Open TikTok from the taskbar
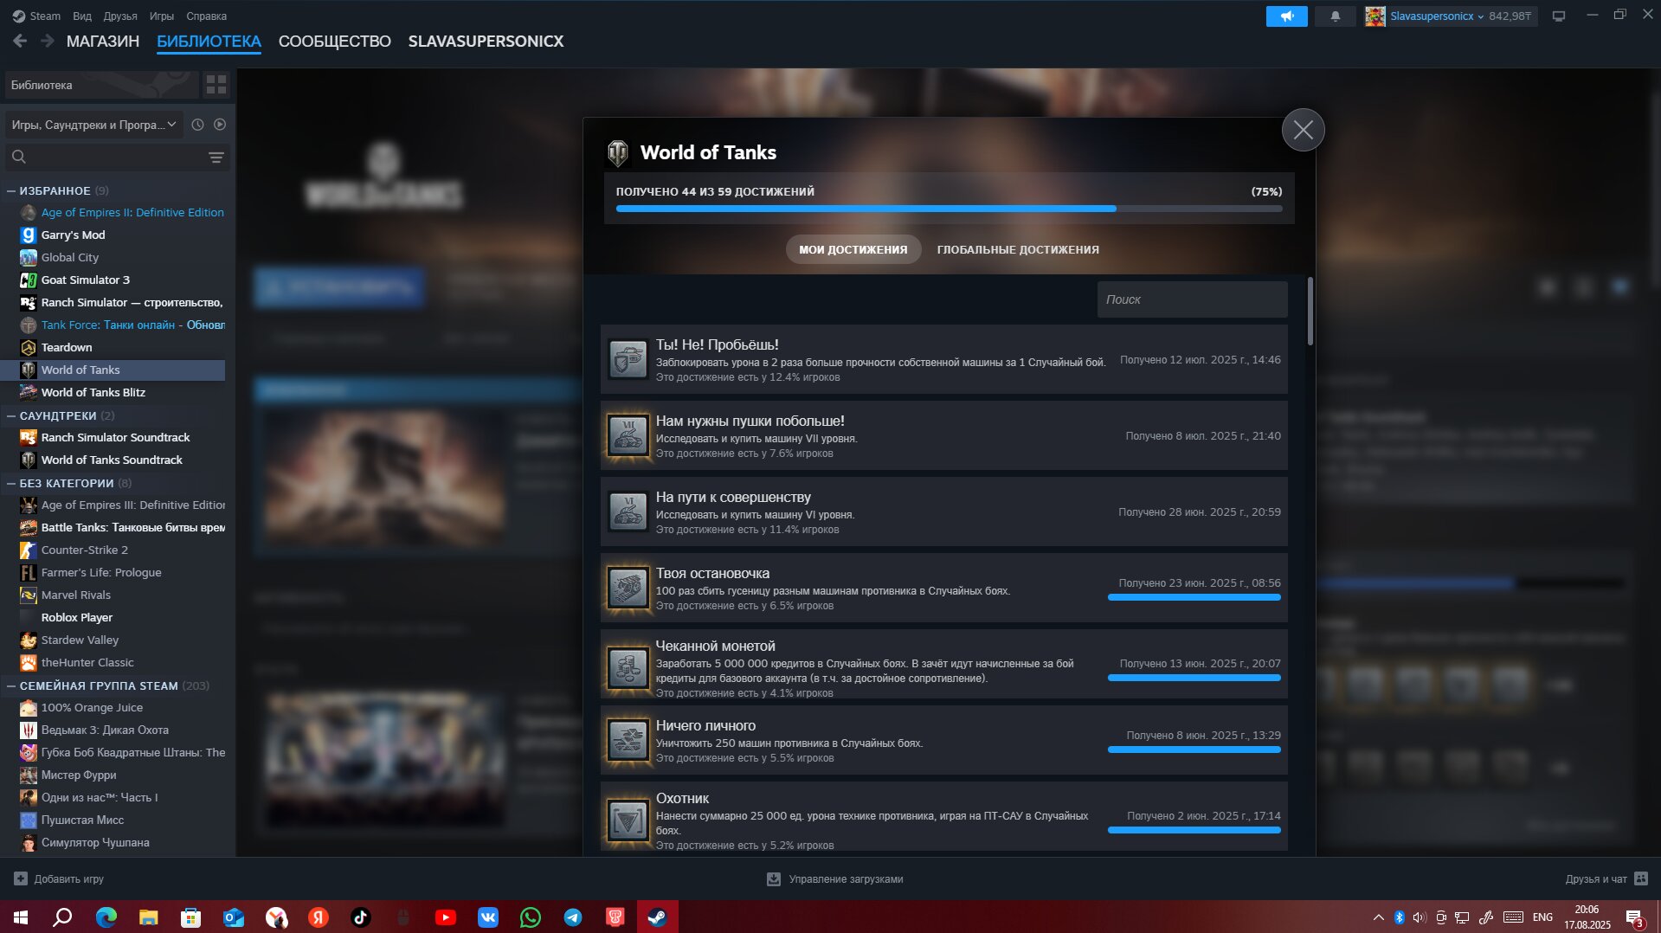 (x=361, y=917)
